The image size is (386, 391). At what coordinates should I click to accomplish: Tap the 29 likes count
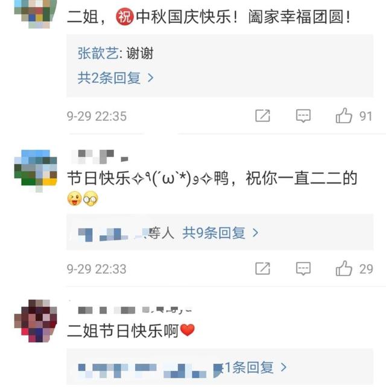click(x=366, y=269)
